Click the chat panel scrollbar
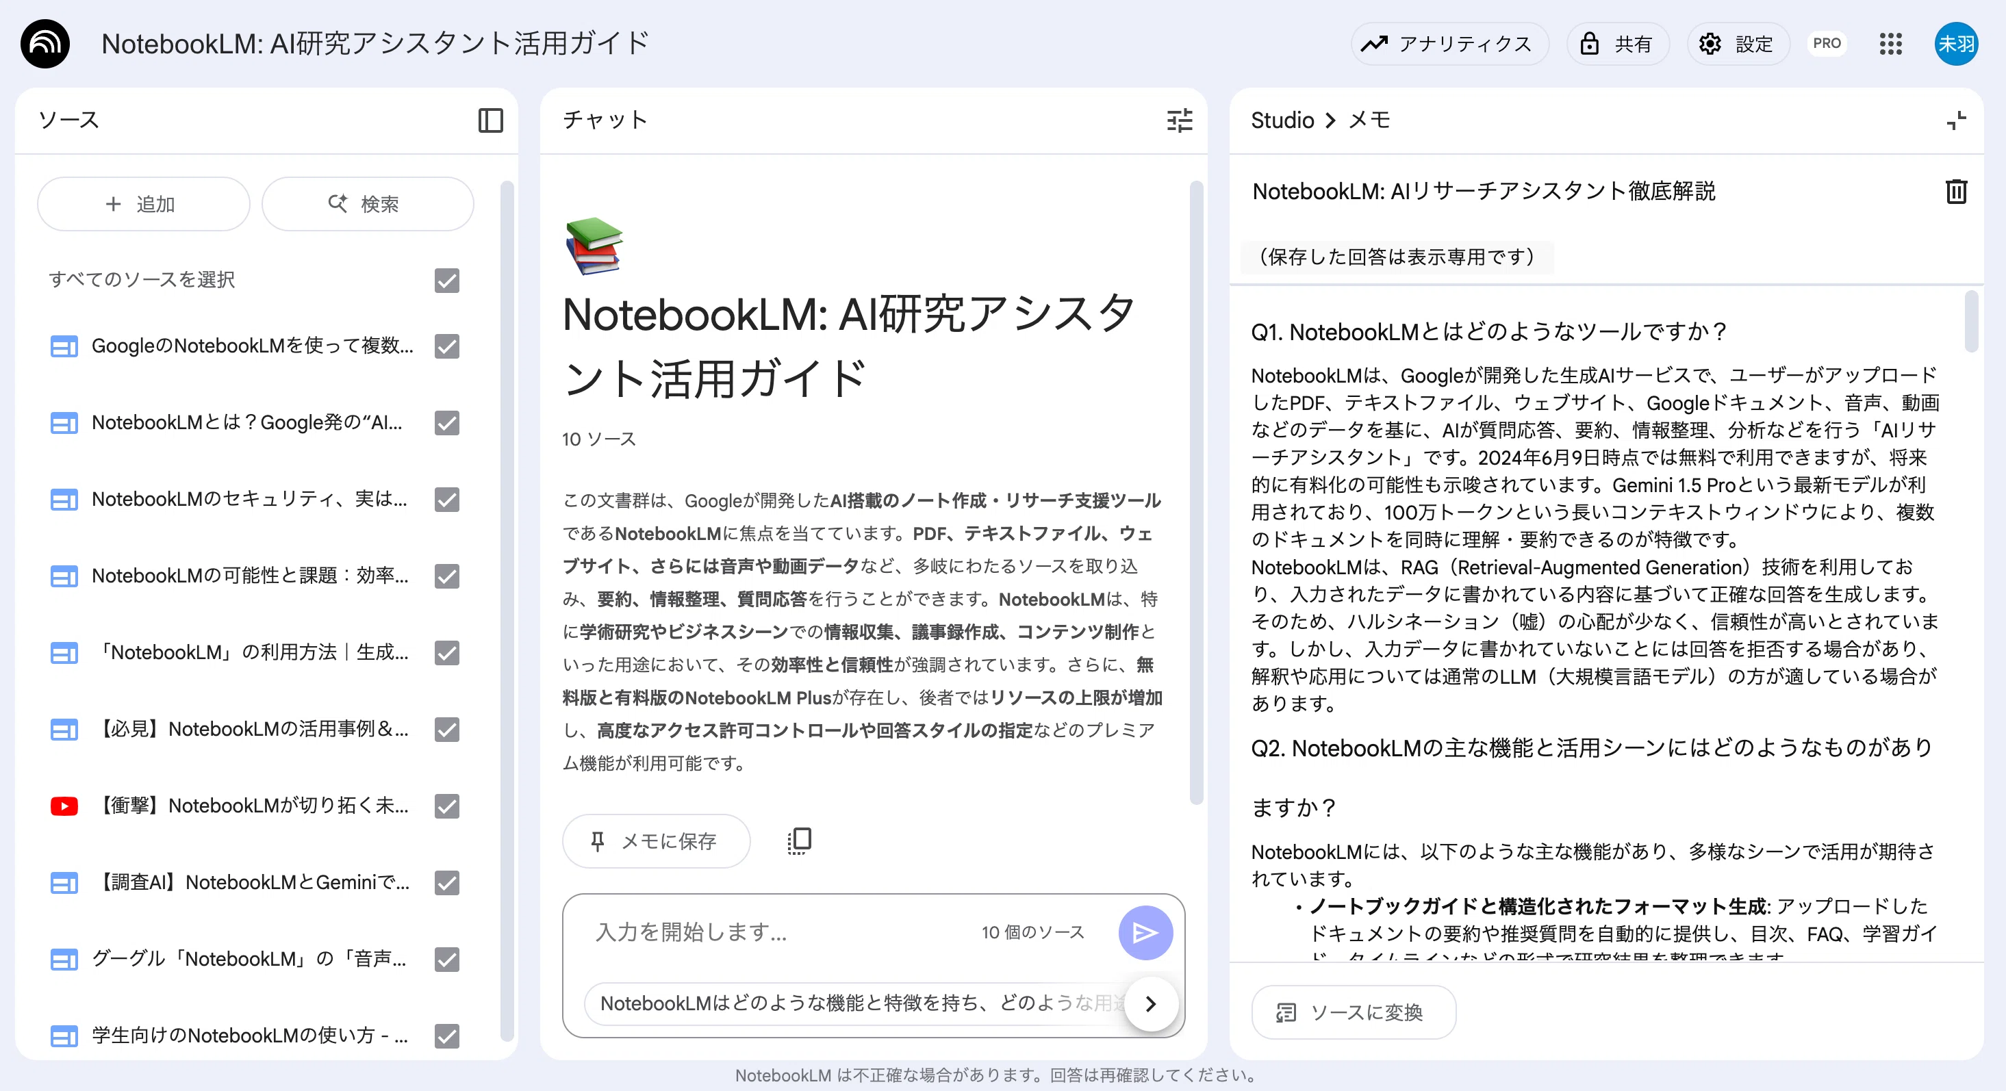 pyautogui.click(x=1196, y=492)
